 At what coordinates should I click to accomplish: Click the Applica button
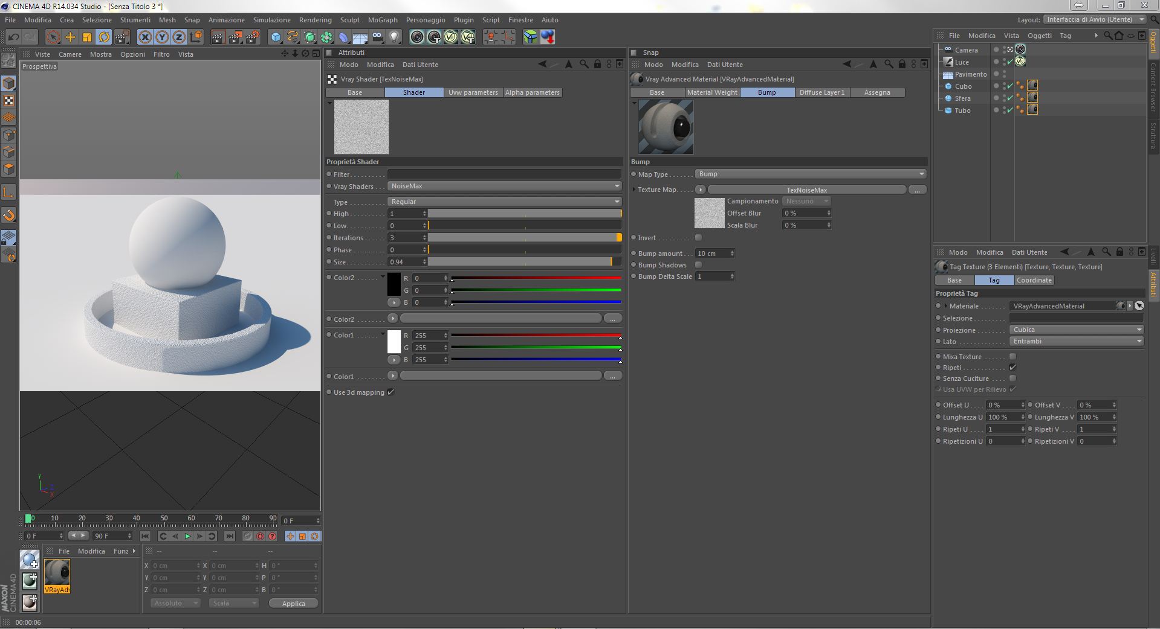pyautogui.click(x=294, y=603)
